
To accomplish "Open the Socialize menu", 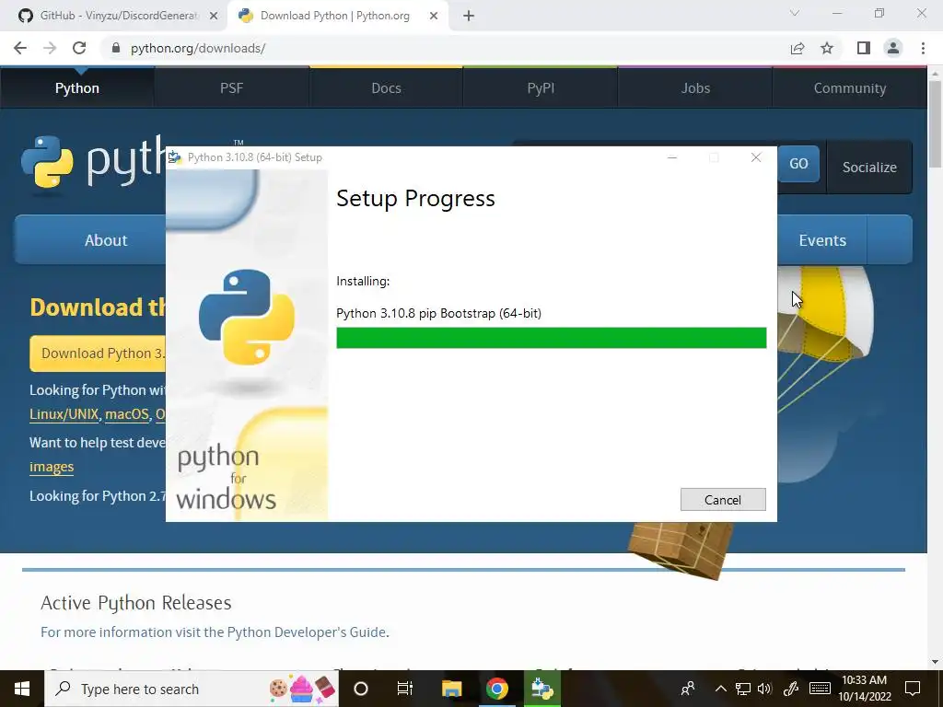I will [869, 168].
